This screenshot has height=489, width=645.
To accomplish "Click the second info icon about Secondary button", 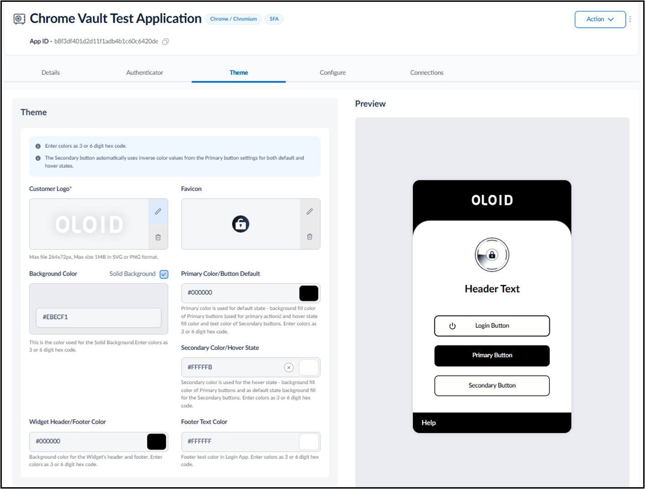I will pos(38,158).
